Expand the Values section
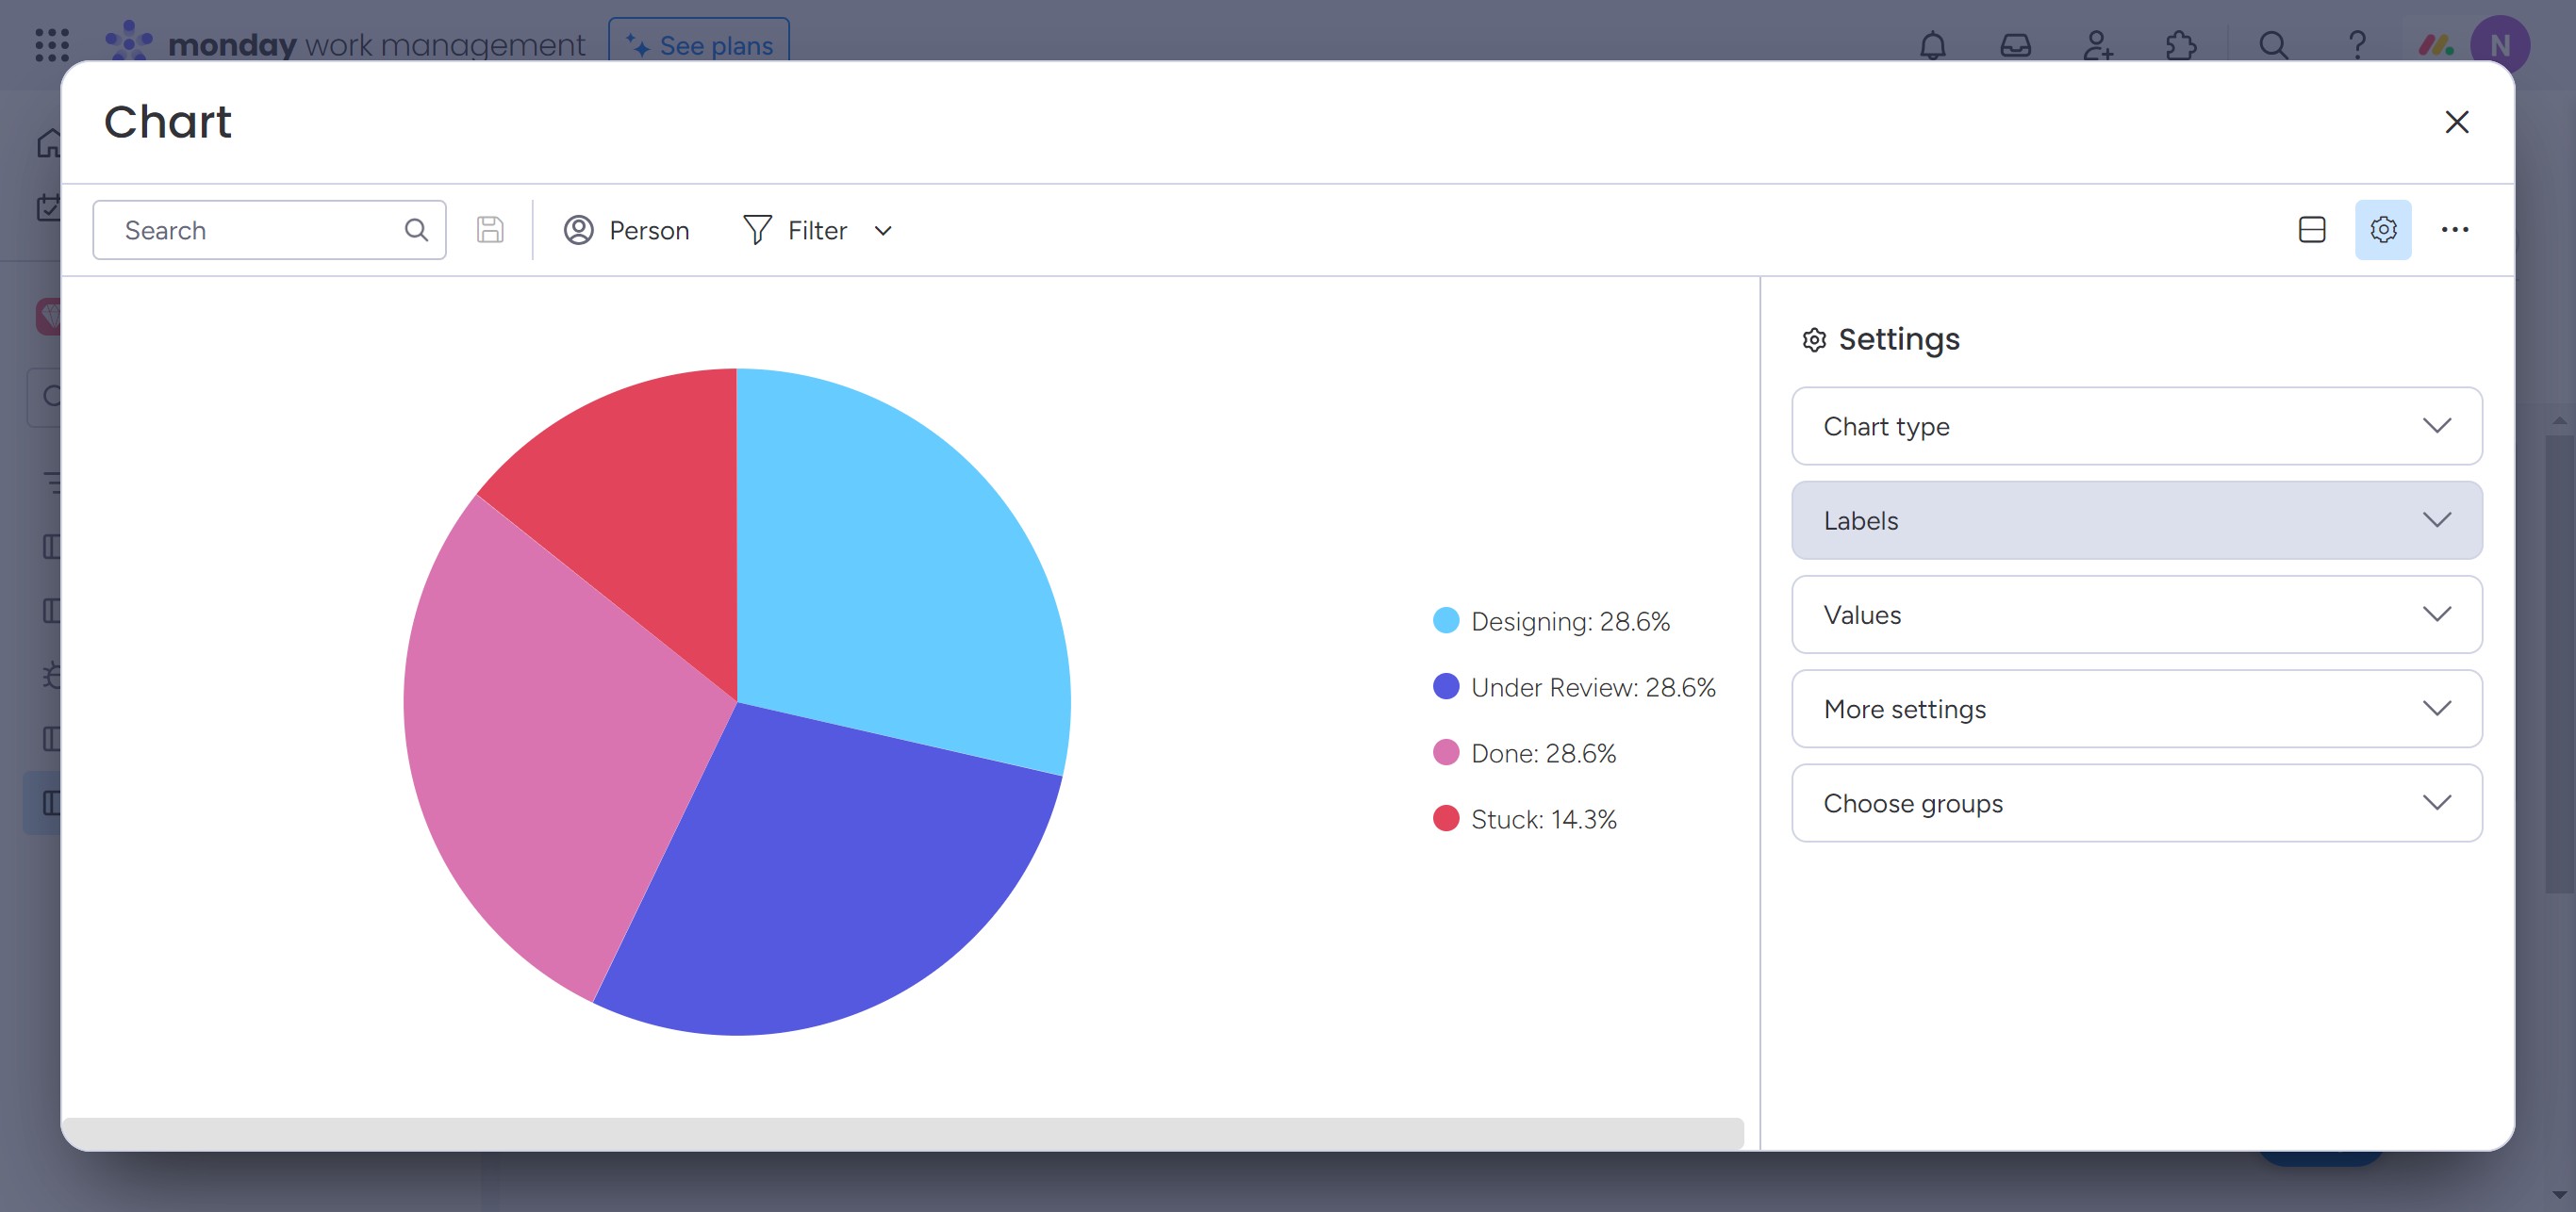Viewport: 2576px width, 1212px height. point(2137,614)
